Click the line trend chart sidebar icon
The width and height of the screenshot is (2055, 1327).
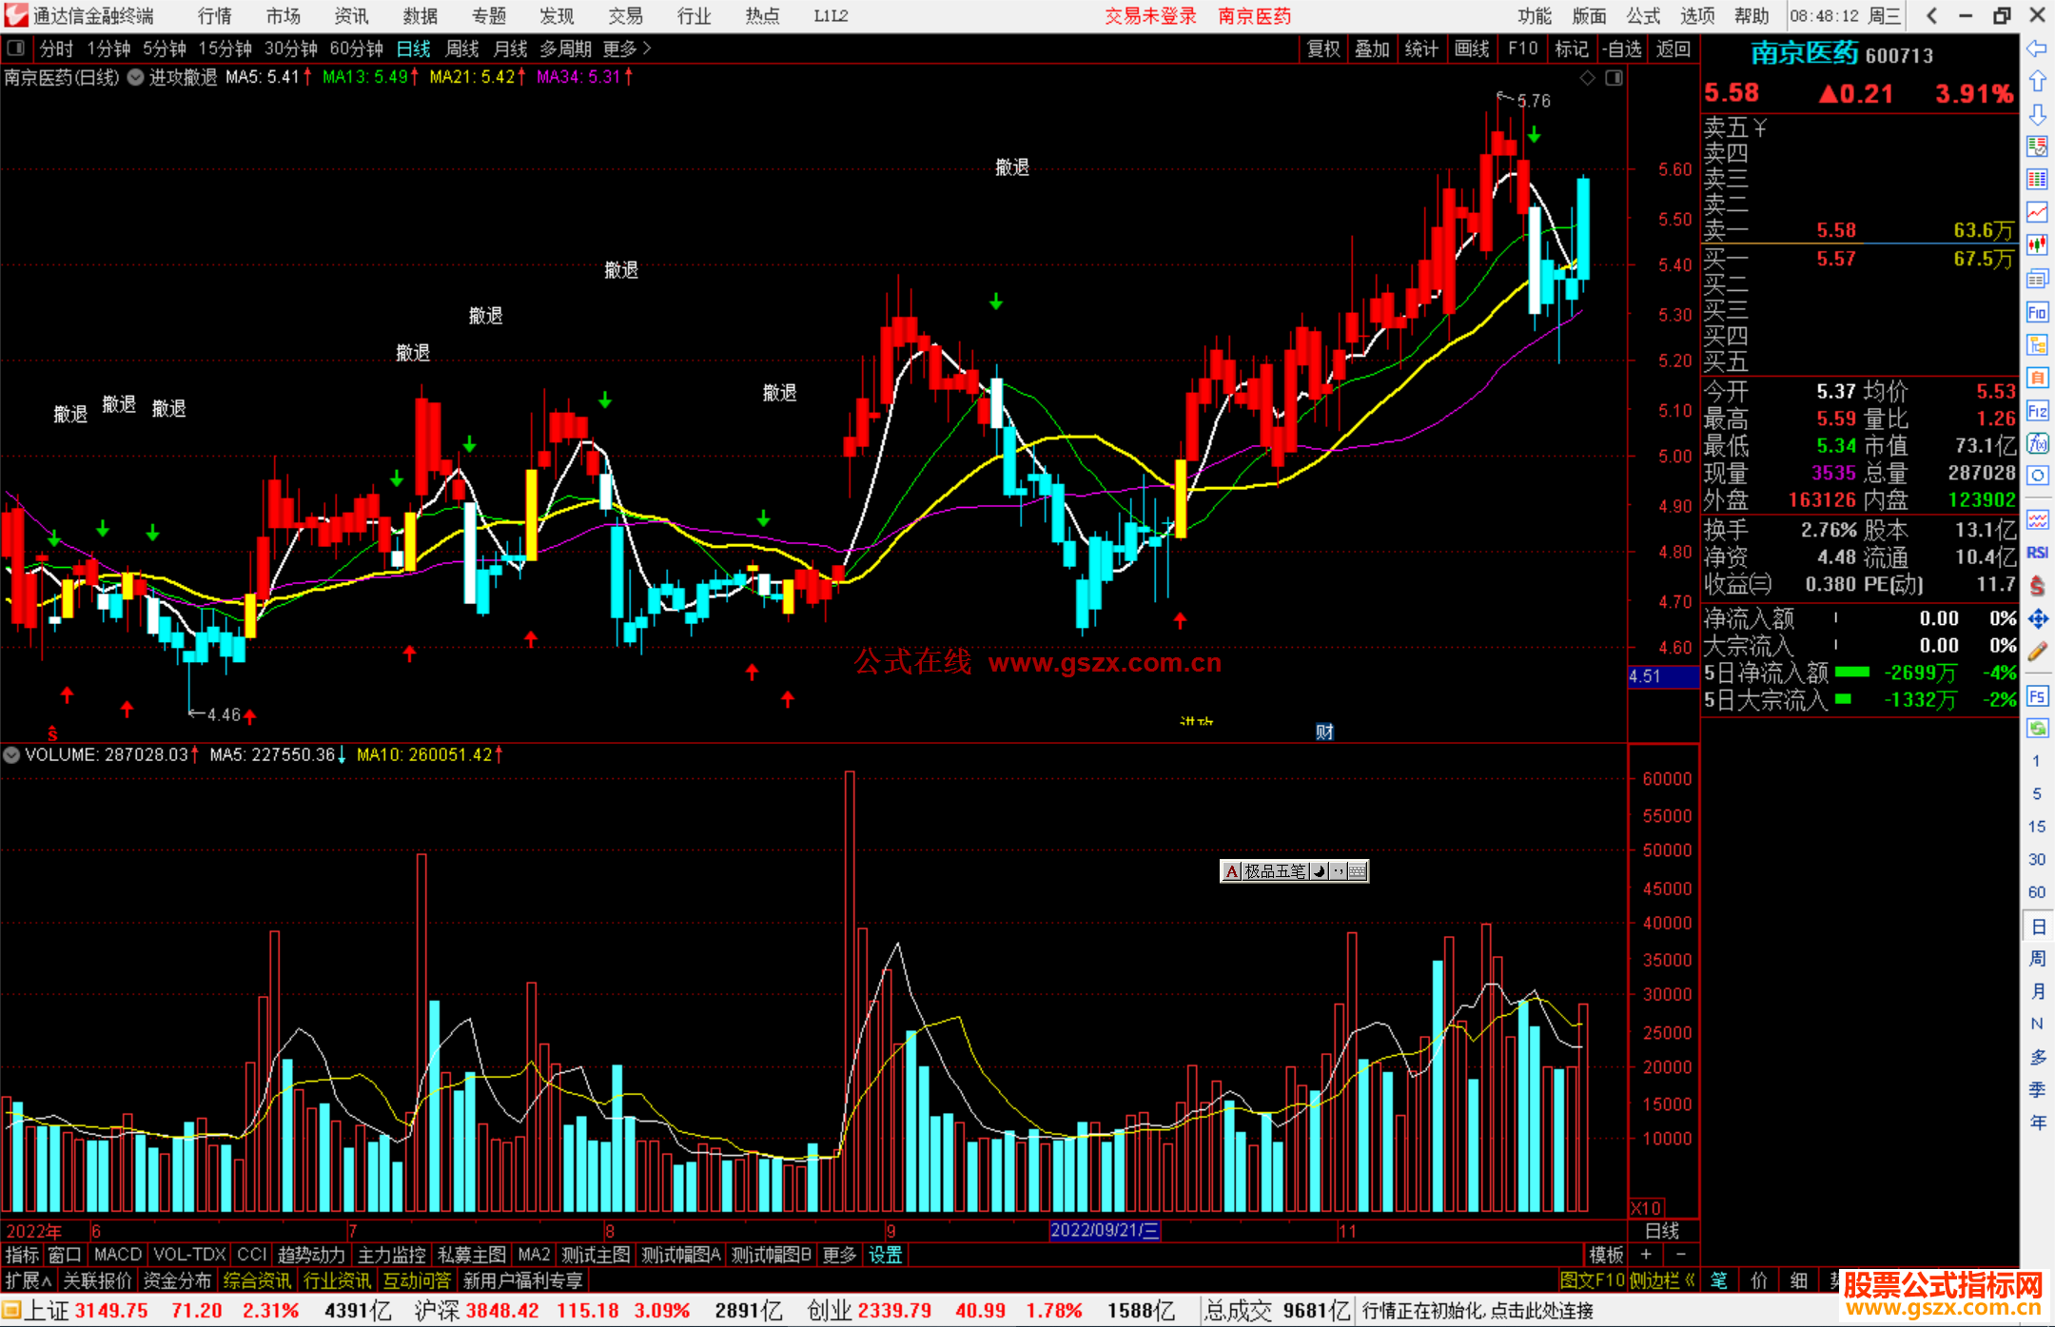(x=2037, y=212)
